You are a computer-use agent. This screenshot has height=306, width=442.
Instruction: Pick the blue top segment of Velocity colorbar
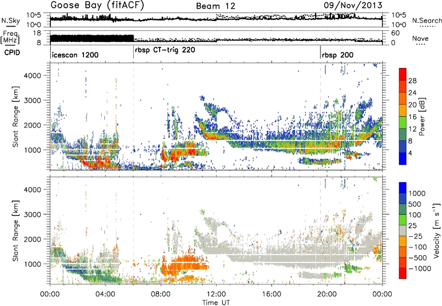tap(403, 188)
